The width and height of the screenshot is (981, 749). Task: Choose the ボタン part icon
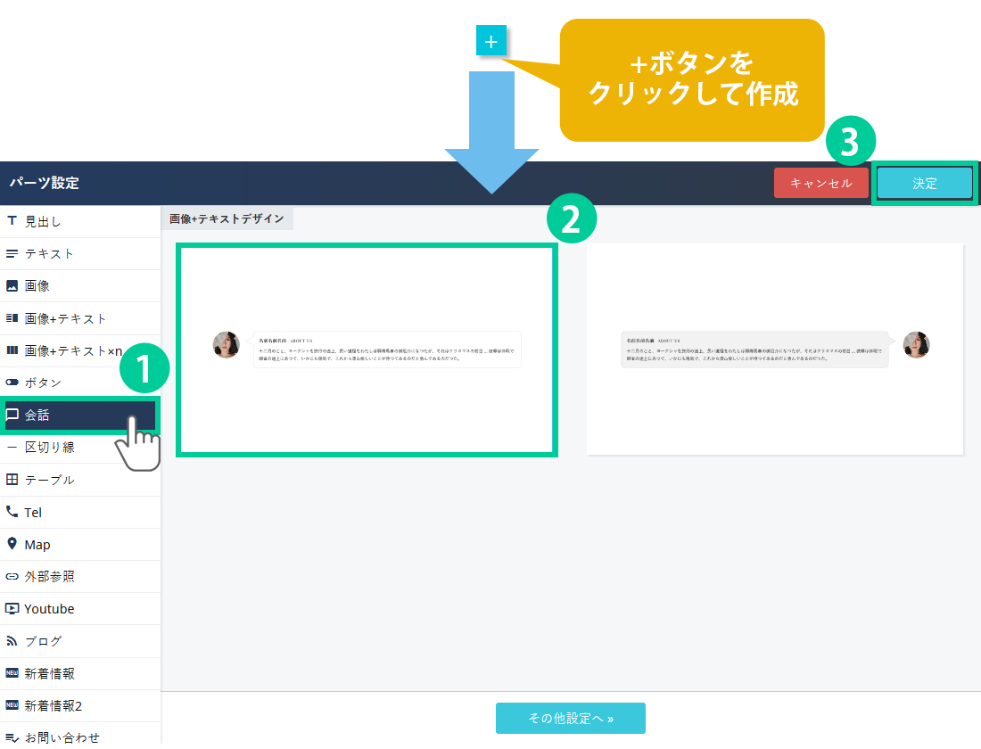(12, 383)
